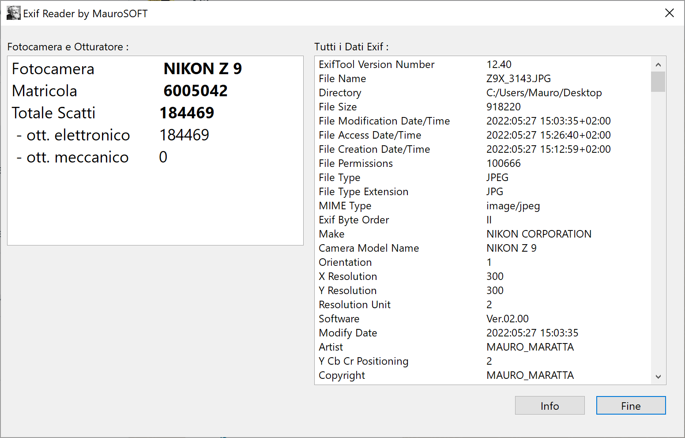The image size is (685, 438).
Task: Select the Resolution Unit row
Action: pyautogui.click(x=483, y=305)
